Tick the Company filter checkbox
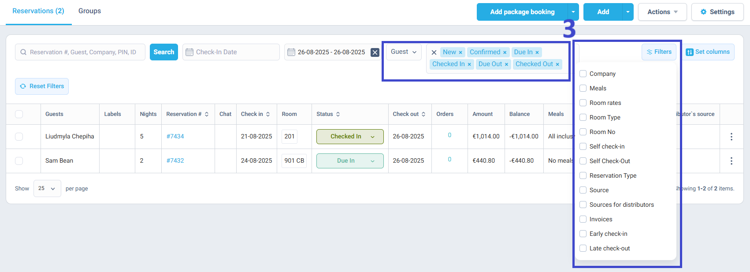This screenshot has height=272, width=750. tap(583, 74)
